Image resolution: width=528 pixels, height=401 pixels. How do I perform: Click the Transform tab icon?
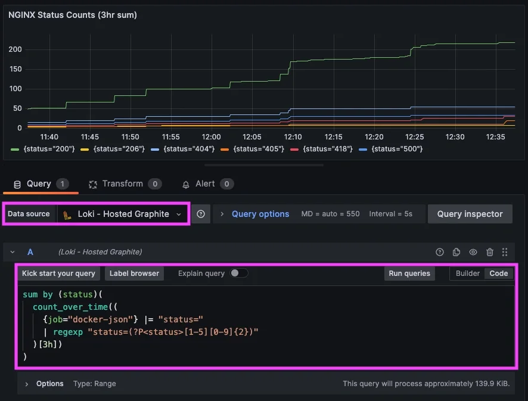tap(92, 184)
